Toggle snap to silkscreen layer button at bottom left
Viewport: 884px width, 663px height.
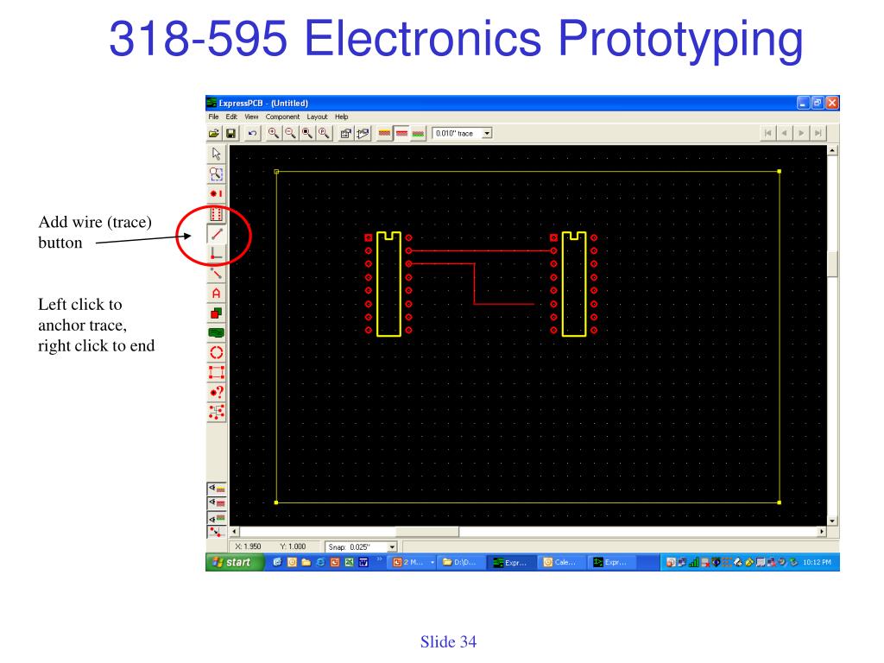tap(217, 489)
